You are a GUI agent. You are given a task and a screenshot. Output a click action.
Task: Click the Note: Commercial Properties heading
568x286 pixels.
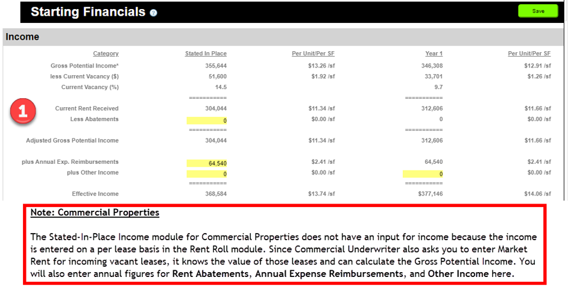(95, 213)
